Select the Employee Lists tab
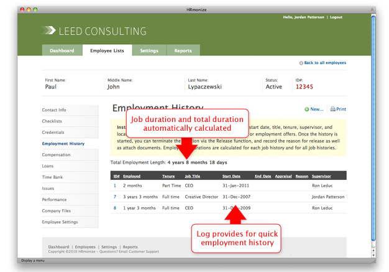 click(107, 50)
